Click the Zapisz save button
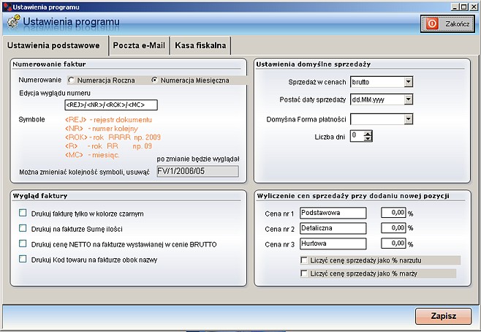Screen dimensions: 481x332 point(444,316)
